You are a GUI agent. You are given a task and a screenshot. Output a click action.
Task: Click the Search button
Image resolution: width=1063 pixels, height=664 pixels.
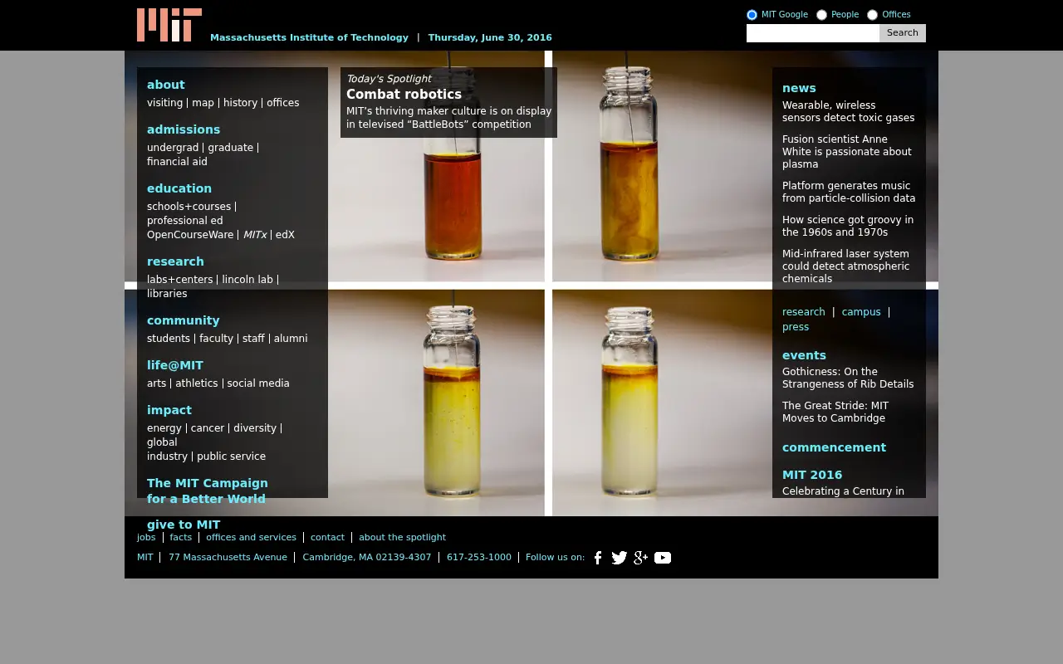pos(903,33)
